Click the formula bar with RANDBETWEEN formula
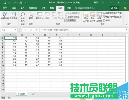 point(83,30)
